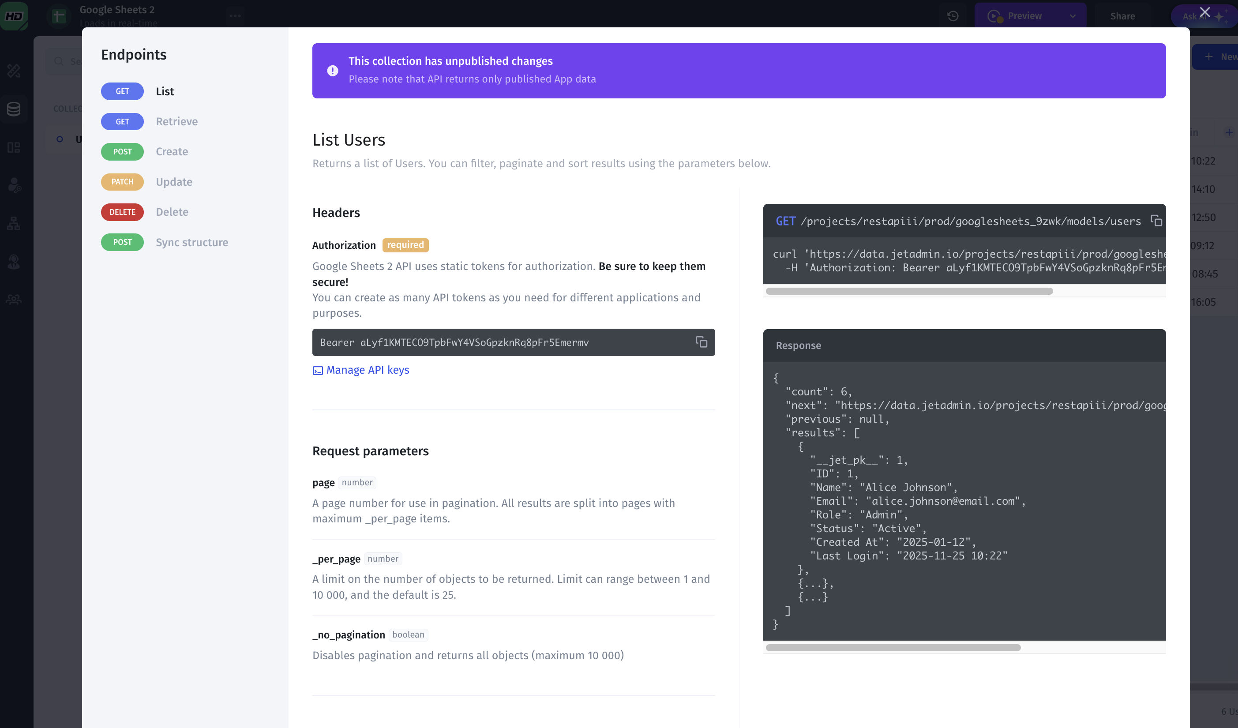Open version history clock icon
The image size is (1238, 728).
(953, 16)
